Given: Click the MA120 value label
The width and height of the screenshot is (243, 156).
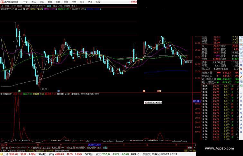Looking at the screenshot, I should (79, 9).
